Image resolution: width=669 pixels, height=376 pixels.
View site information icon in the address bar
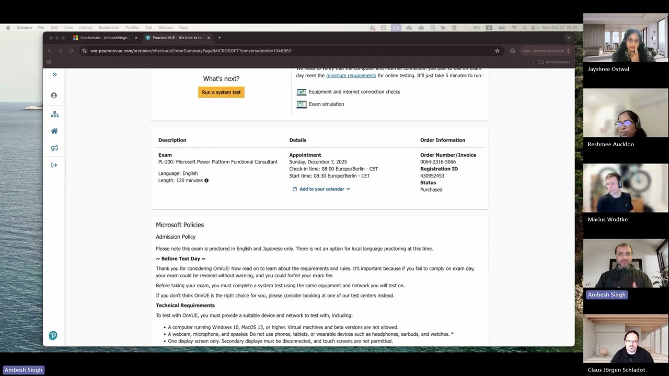84,51
